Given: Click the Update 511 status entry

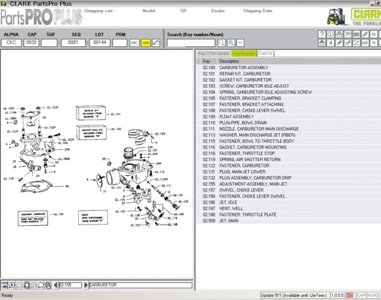Looking at the screenshot, I should tap(271, 295).
